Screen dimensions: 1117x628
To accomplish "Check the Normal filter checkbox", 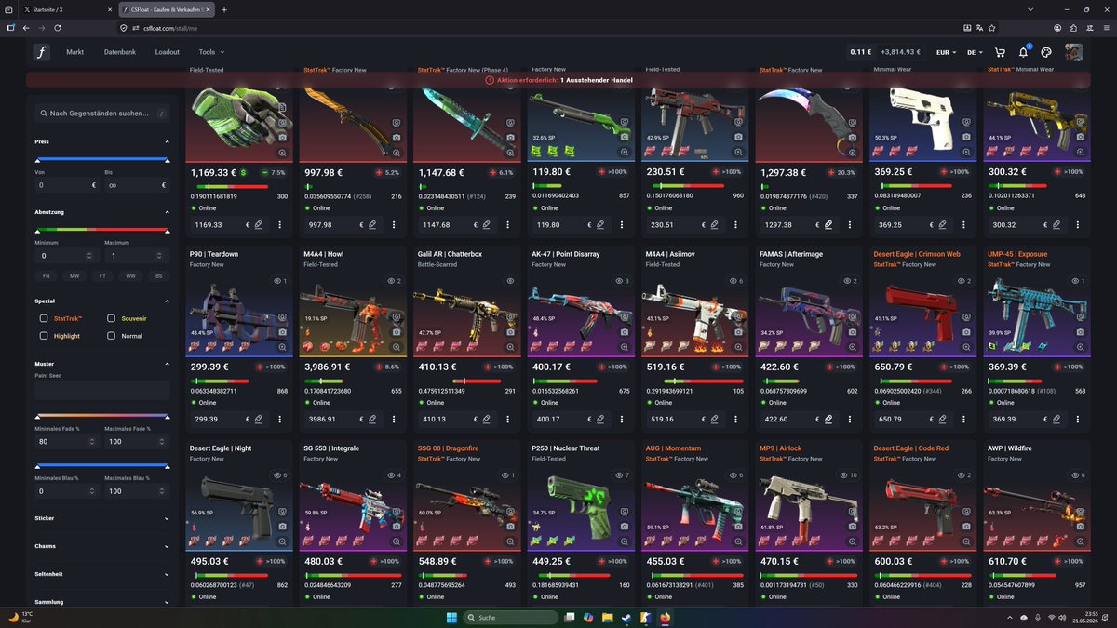I will point(111,336).
